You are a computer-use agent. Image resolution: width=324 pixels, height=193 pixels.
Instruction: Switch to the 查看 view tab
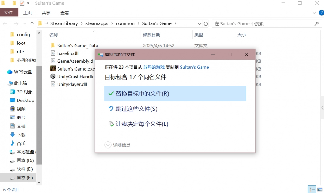64,13
